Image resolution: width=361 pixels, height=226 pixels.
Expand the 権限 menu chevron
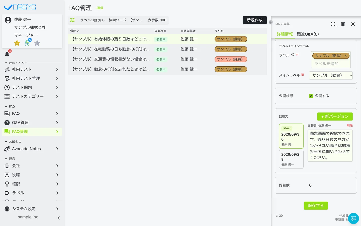click(57, 184)
